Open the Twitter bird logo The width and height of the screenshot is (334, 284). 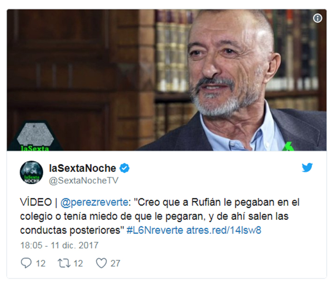pyautogui.click(x=307, y=167)
